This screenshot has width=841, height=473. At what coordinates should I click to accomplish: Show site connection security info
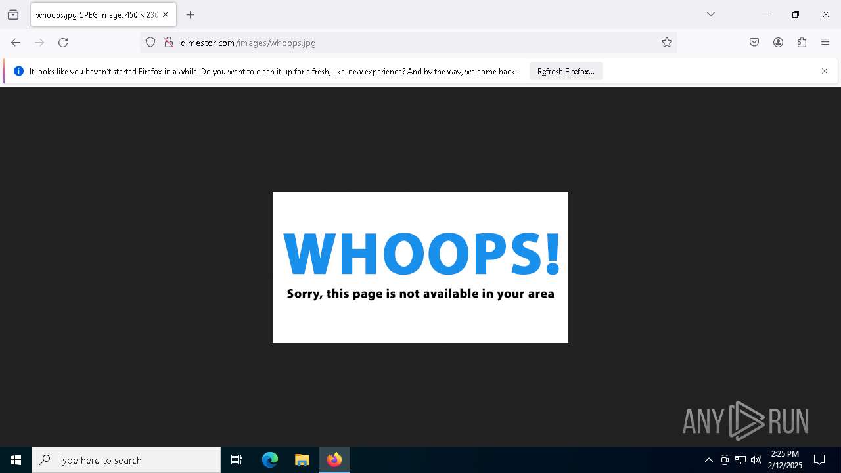coord(169,43)
